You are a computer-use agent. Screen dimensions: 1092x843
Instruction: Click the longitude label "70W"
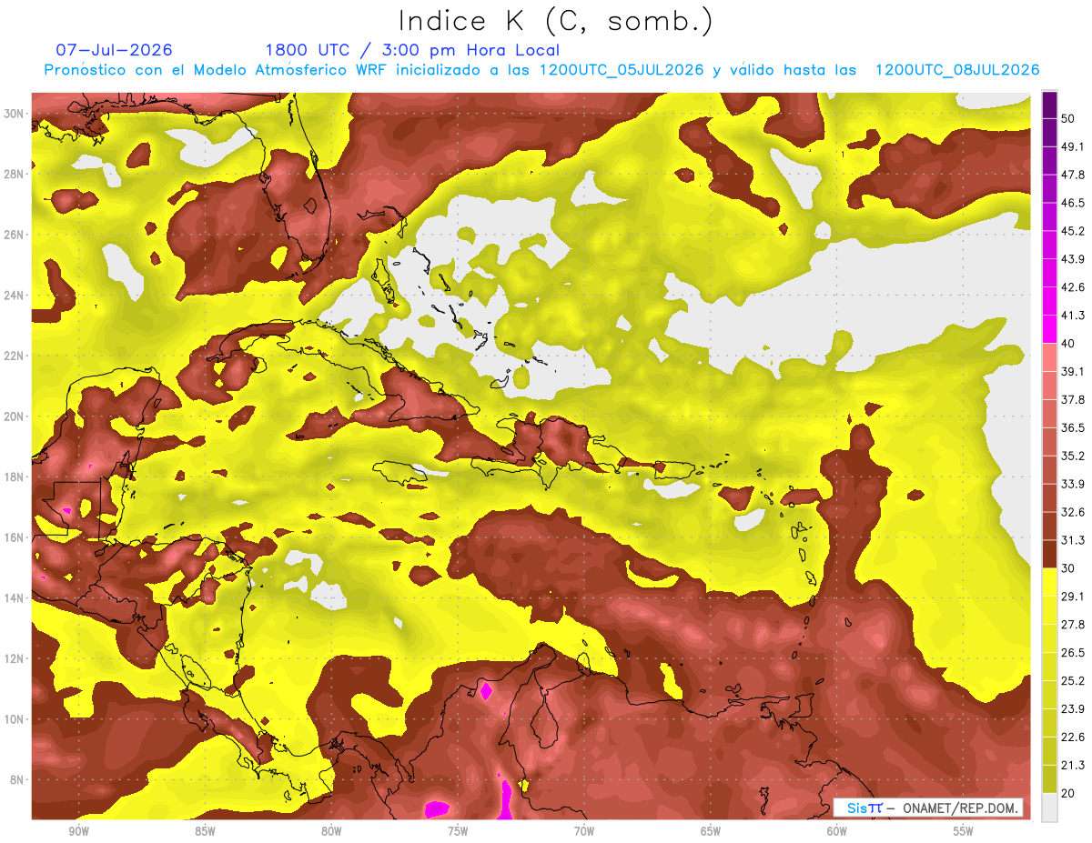coord(584,831)
